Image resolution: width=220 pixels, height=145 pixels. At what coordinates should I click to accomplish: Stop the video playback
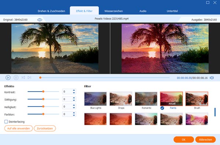(16, 78)
